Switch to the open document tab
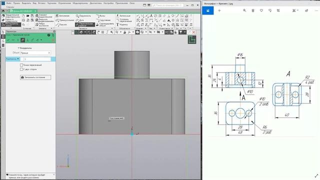The width and height of the screenshot is (320, 180). tap(22, 11)
